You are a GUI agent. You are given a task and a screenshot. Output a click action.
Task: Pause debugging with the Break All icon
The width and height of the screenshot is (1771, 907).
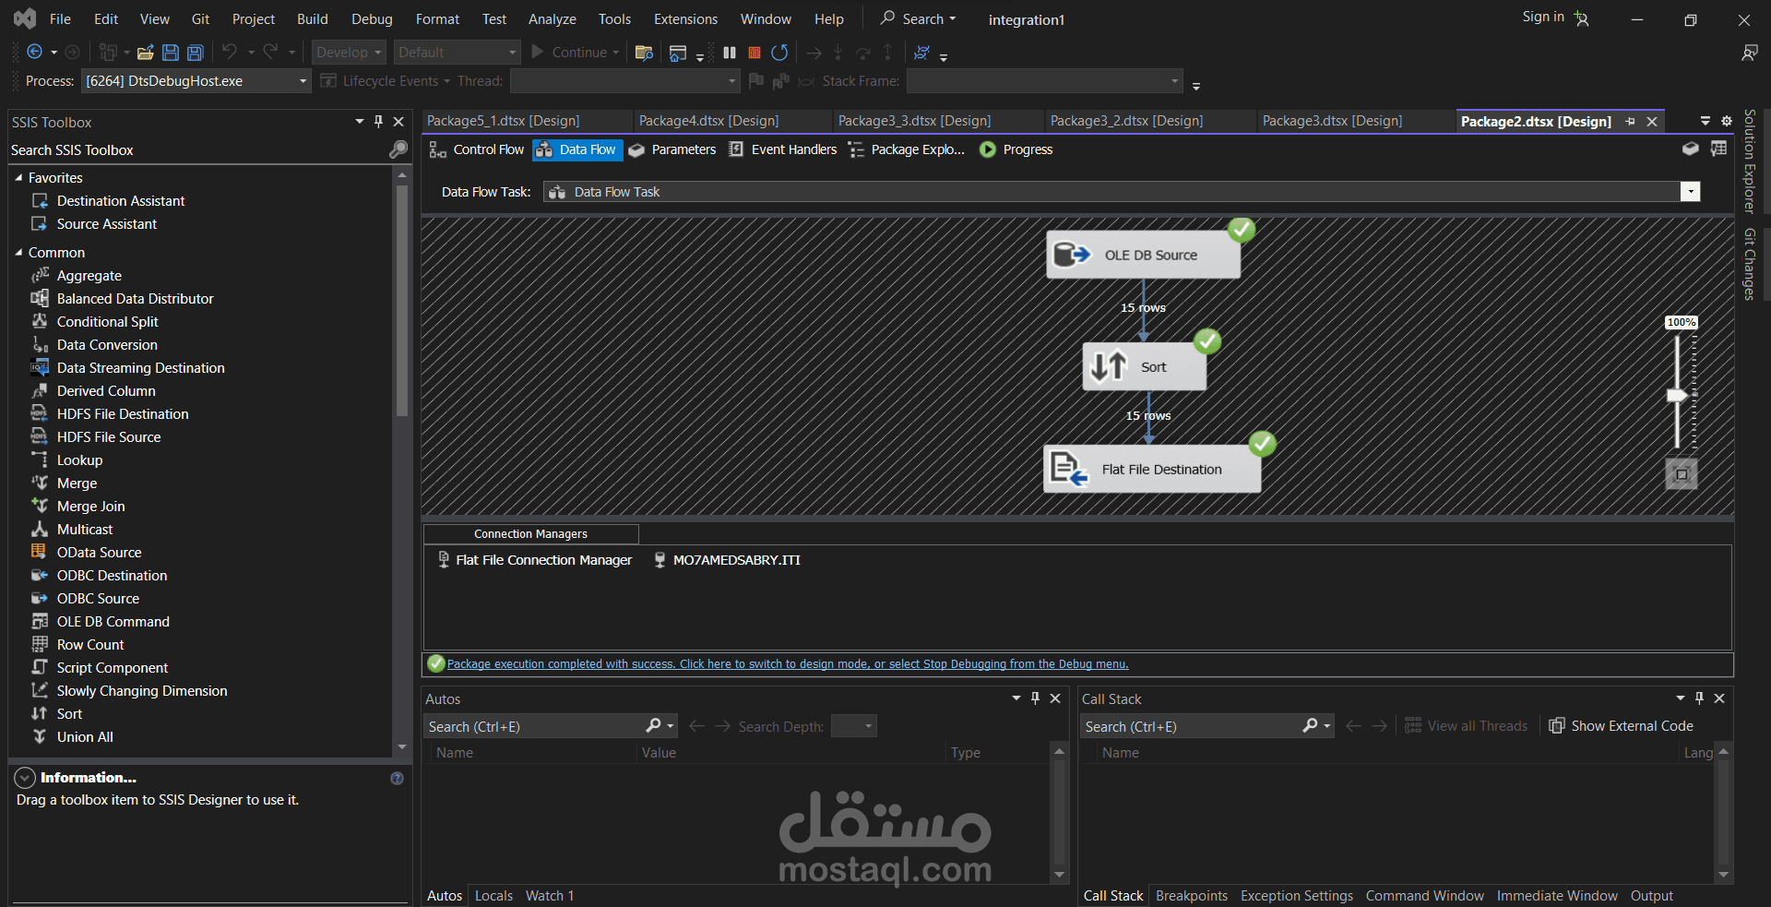pyautogui.click(x=730, y=53)
